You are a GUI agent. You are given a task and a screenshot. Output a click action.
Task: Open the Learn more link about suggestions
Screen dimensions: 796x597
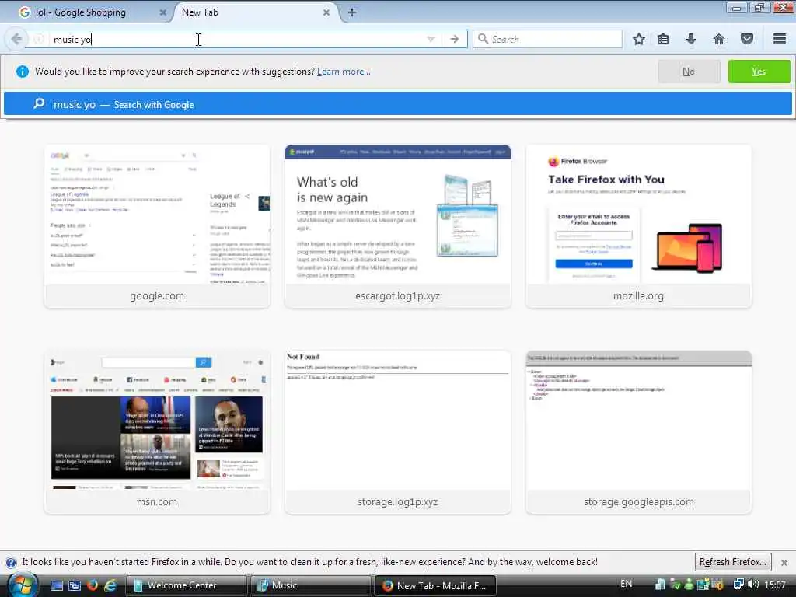point(344,72)
